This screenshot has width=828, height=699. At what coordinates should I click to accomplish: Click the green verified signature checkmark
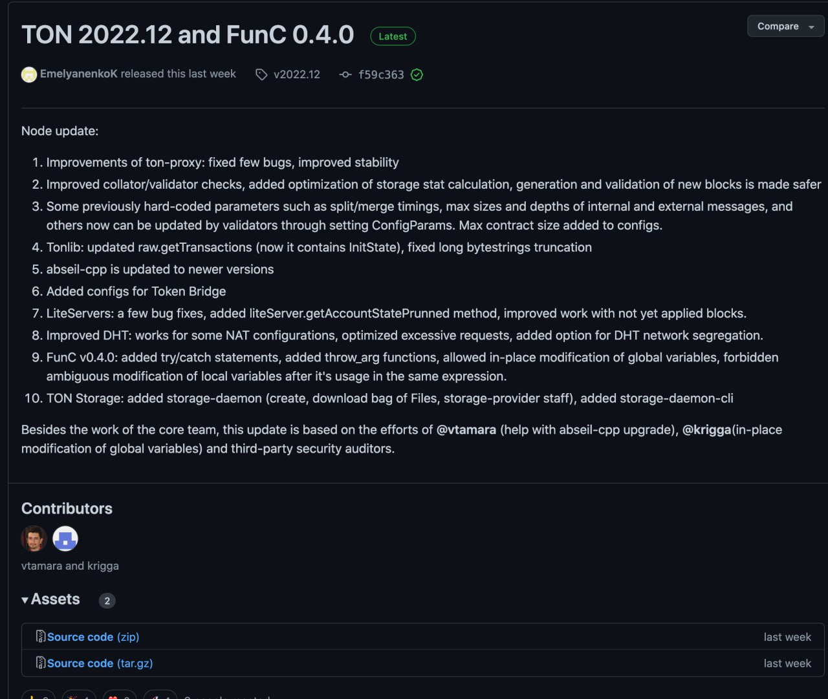coord(417,74)
